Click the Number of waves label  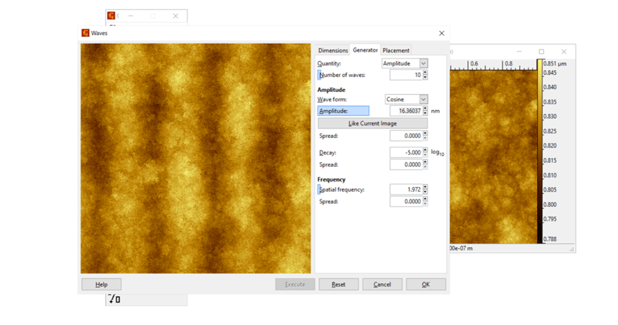[342, 75]
